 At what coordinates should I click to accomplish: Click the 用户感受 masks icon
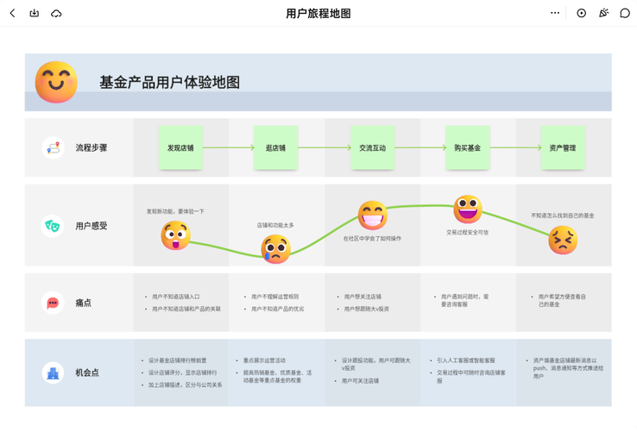pos(53,226)
